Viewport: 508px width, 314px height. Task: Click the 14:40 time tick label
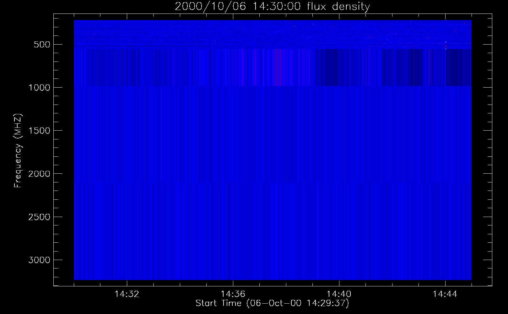coord(339,294)
